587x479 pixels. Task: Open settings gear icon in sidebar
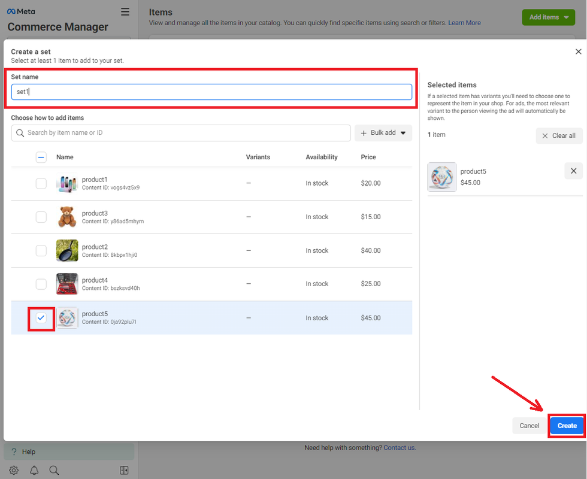click(14, 471)
